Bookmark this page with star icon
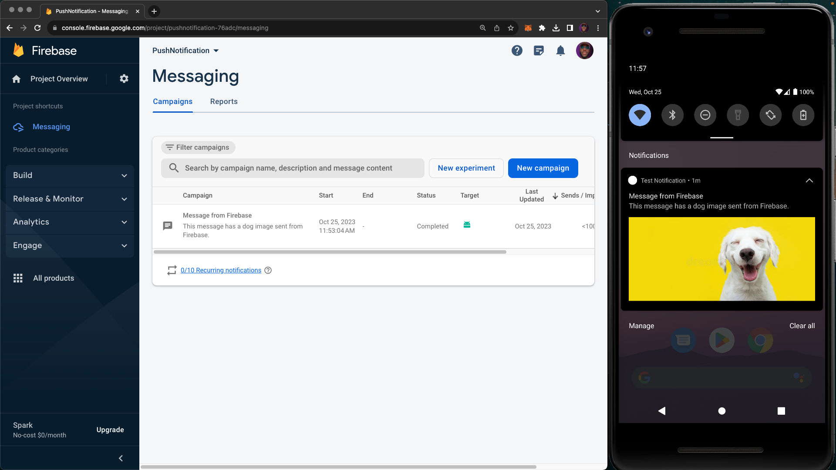 pyautogui.click(x=511, y=28)
